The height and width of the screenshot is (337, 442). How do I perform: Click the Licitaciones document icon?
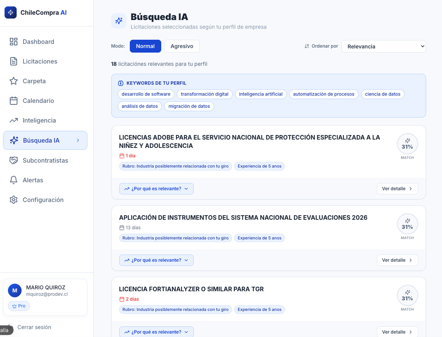click(14, 61)
